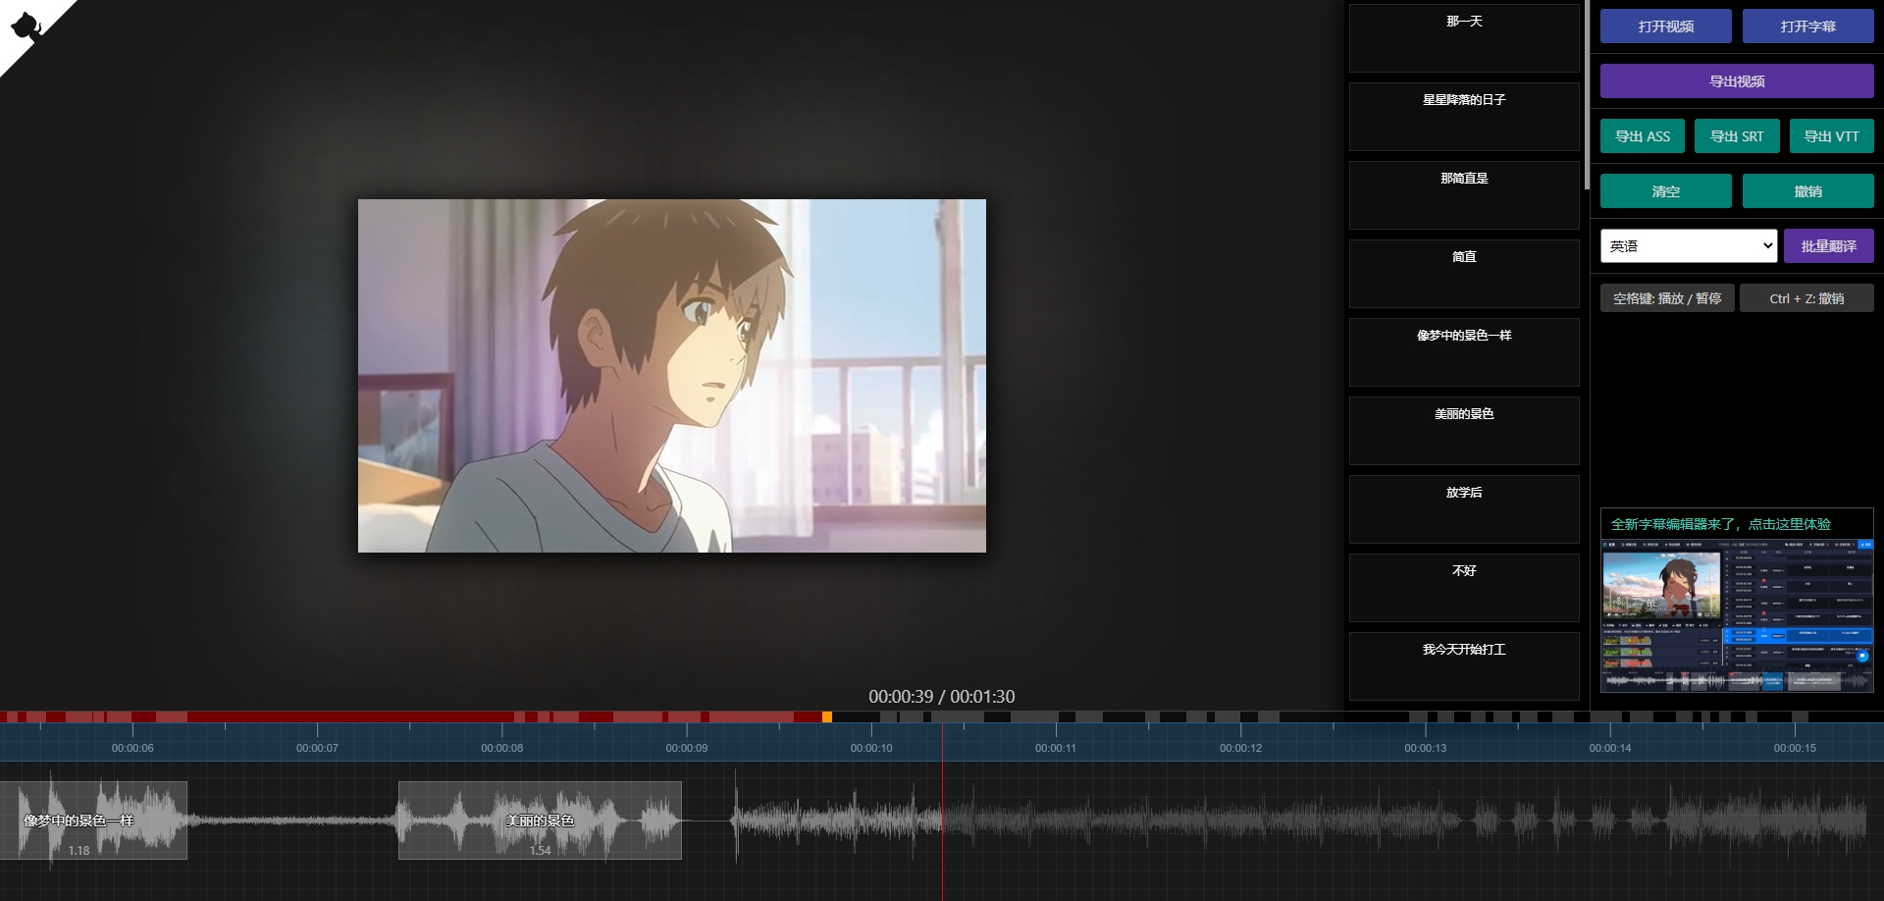Clear all subtitles with 清空
This screenshot has height=901, width=1884.
(x=1665, y=191)
